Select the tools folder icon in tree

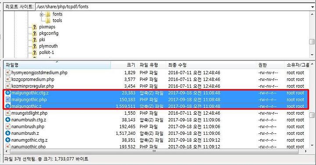point(48,21)
